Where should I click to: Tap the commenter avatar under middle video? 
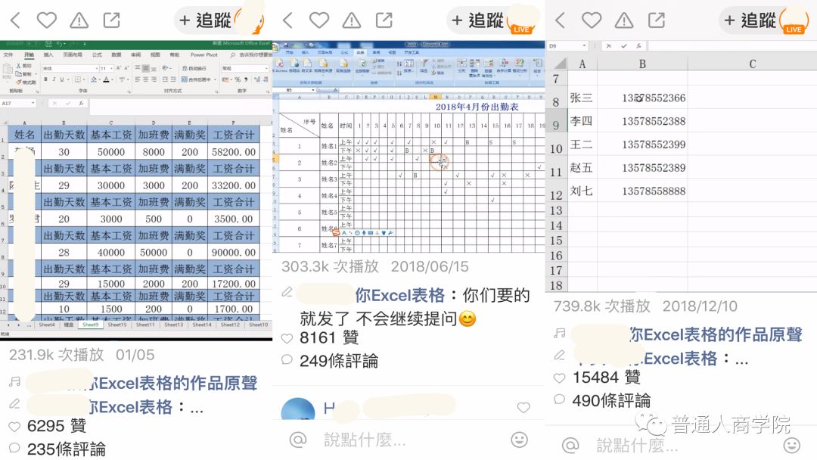point(298,409)
